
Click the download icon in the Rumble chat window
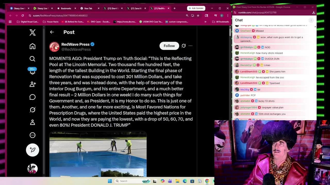tap(313, 12)
